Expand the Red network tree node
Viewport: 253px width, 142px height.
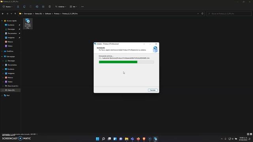tap(2, 95)
